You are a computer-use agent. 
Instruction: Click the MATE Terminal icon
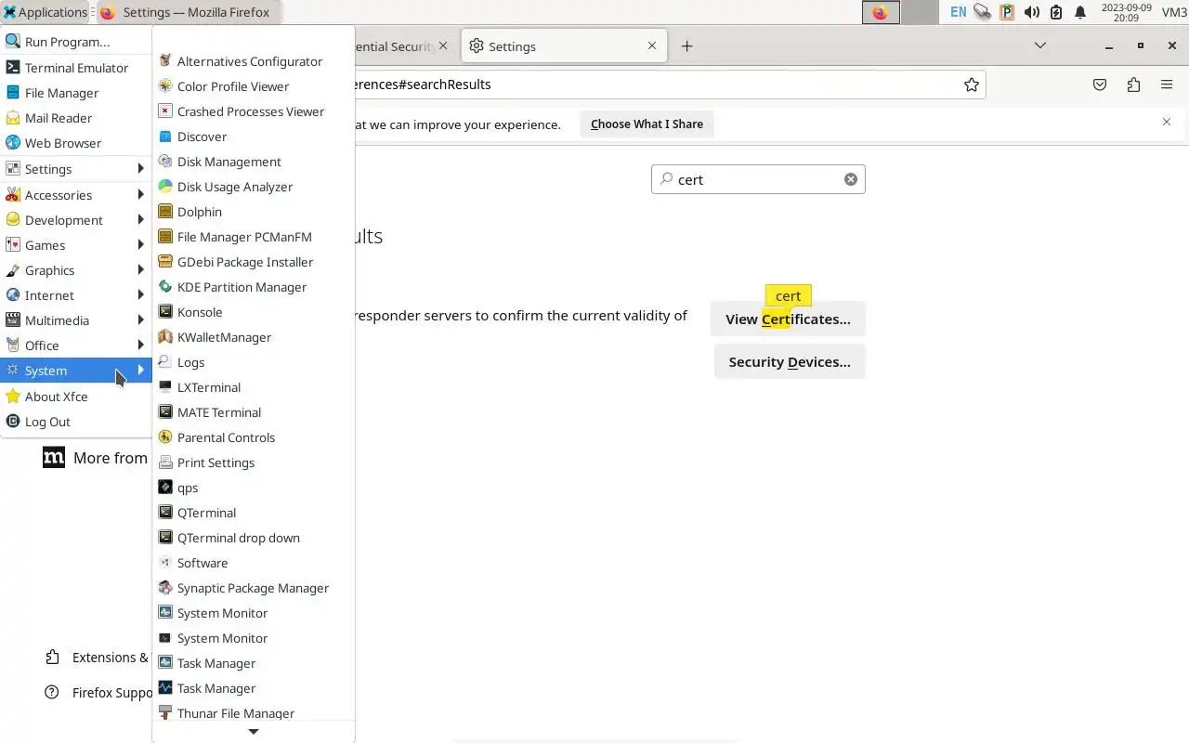coord(165,412)
